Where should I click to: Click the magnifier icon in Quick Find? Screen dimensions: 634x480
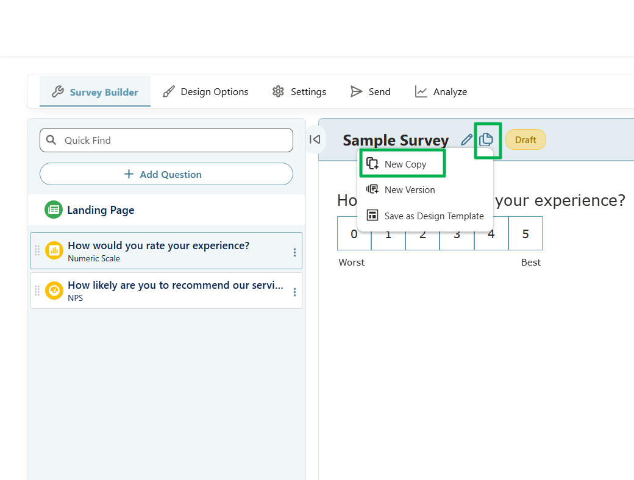51,140
